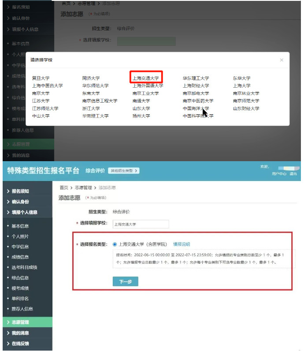Choose 南京林业大学 from the dialog

[246, 93]
